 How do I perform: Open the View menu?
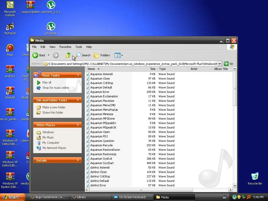(52, 47)
